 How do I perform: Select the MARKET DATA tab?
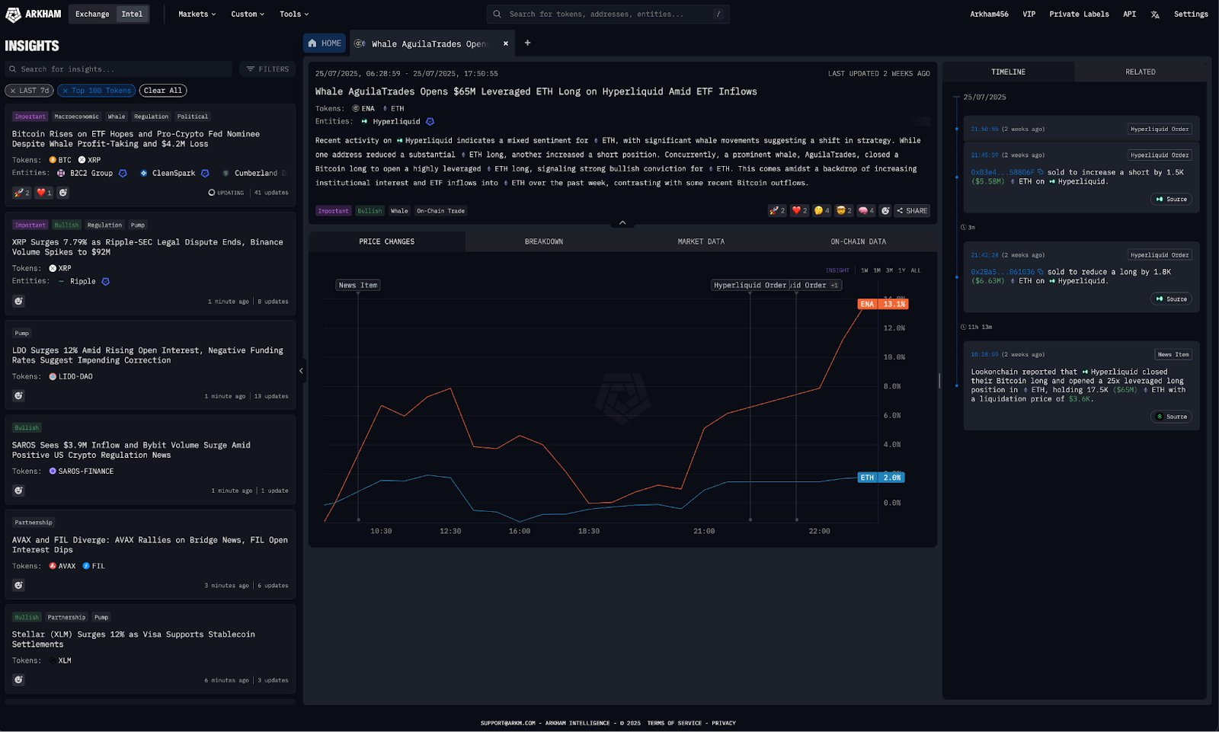pyautogui.click(x=701, y=241)
